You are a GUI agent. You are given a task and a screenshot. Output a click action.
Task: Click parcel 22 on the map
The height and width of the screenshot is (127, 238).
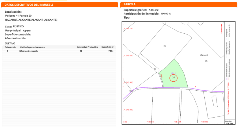(165, 46)
